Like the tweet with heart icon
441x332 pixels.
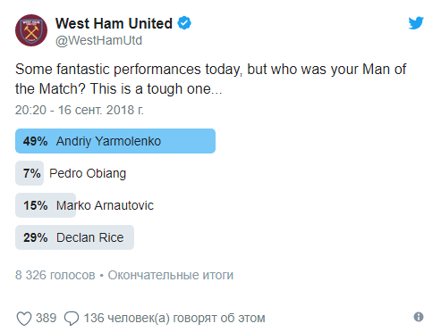[24, 319]
